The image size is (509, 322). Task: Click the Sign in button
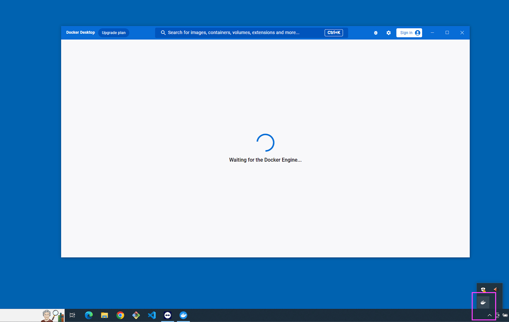(409, 33)
